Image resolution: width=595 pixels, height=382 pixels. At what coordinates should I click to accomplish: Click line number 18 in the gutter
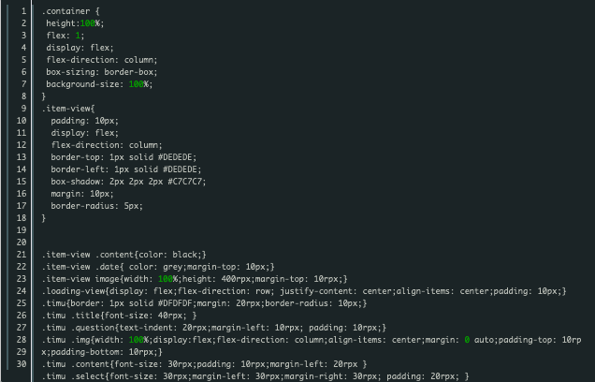pyautogui.click(x=22, y=218)
